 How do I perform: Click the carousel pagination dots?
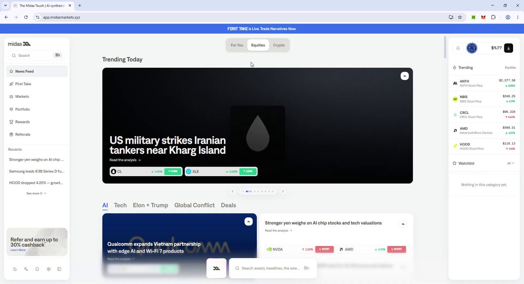coord(258,191)
